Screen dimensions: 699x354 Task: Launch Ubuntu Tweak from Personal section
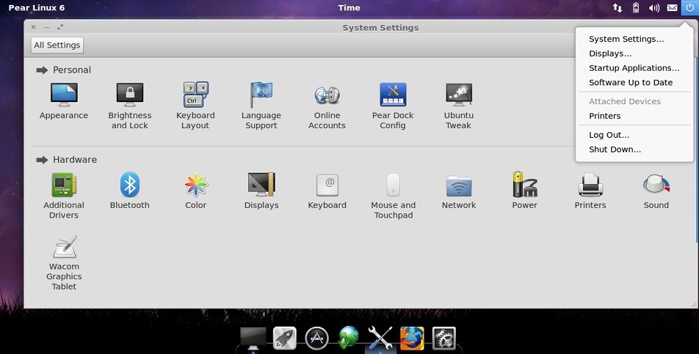click(x=459, y=106)
